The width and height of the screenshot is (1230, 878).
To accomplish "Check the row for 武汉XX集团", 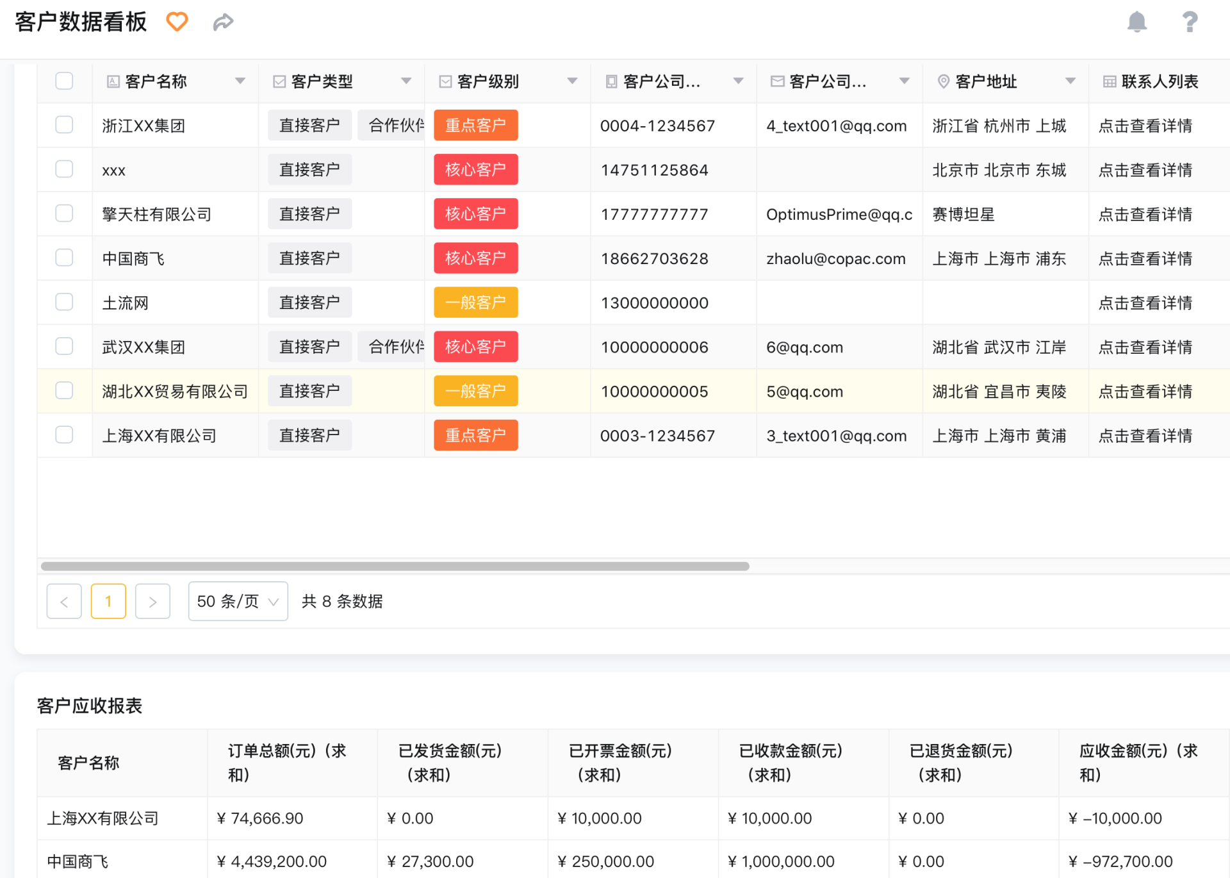I will [x=64, y=346].
